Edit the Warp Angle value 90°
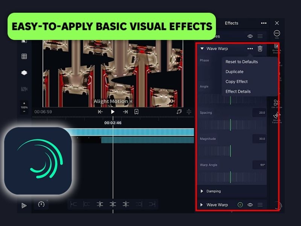Viewport: 301px width, 226px height. click(259, 165)
